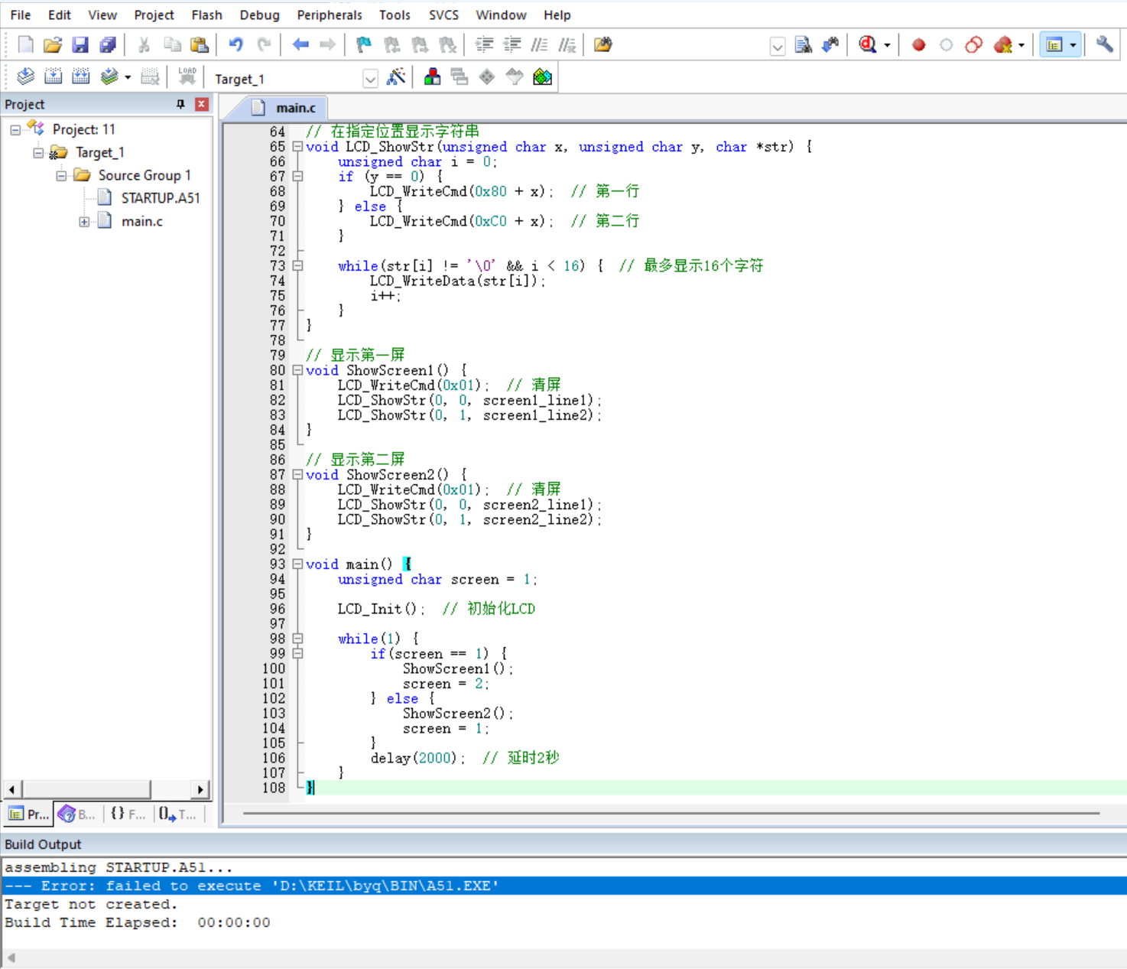Image resolution: width=1127 pixels, height=969 pixels.
Task: Pin the Project panel with the pushpin
Action: click(x=180, y=103)
